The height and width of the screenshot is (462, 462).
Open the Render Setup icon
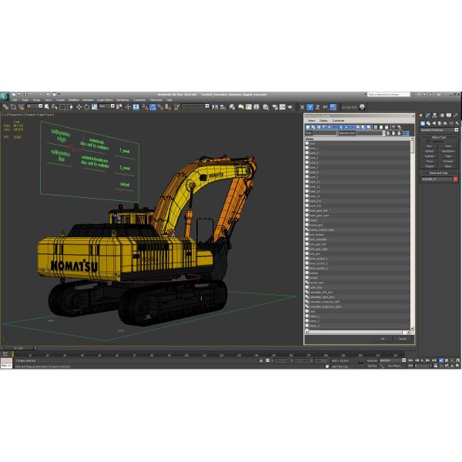[x=275, y=107]
